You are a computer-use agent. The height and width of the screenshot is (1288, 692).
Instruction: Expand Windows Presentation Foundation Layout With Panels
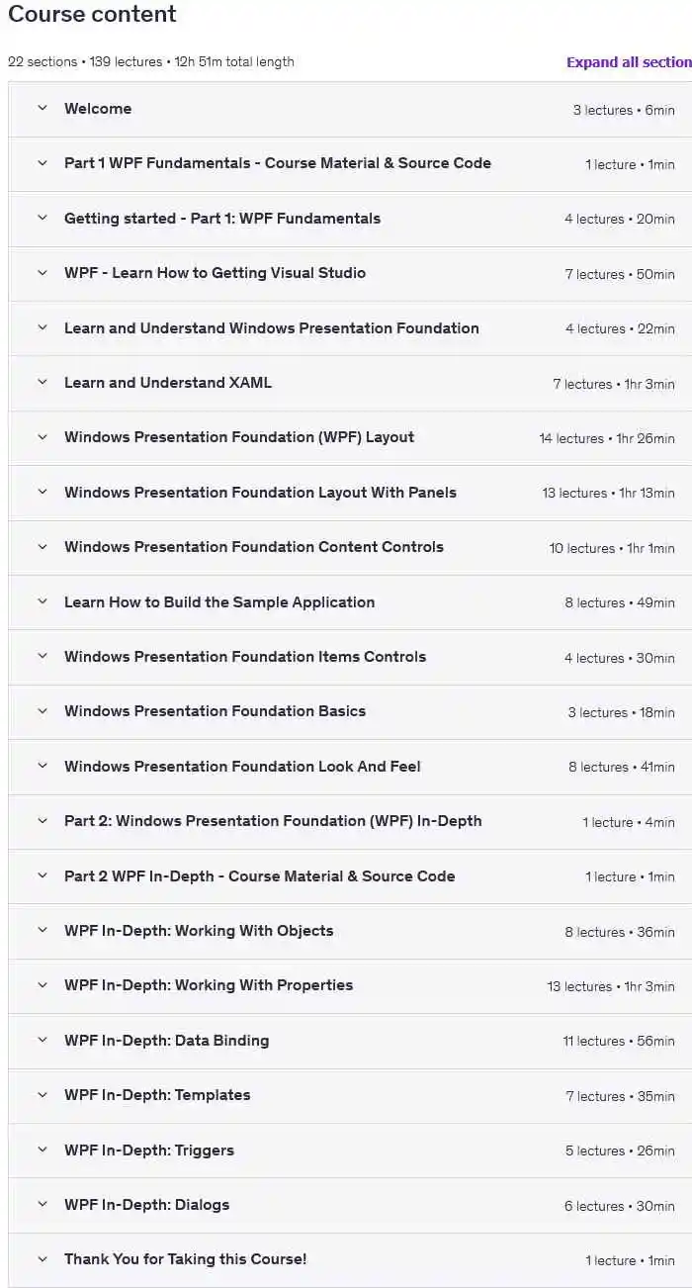(260, 493)
